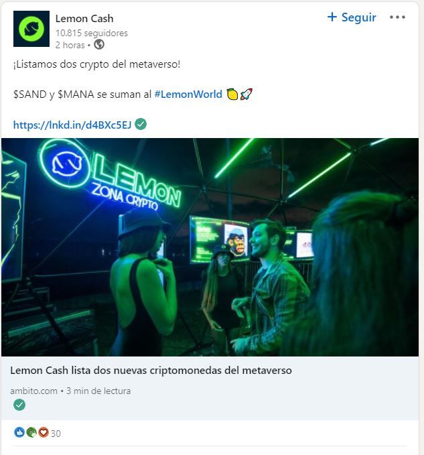Click the green verified check beside the link
The height and width of the screenshot is (455, 424).
141,124
